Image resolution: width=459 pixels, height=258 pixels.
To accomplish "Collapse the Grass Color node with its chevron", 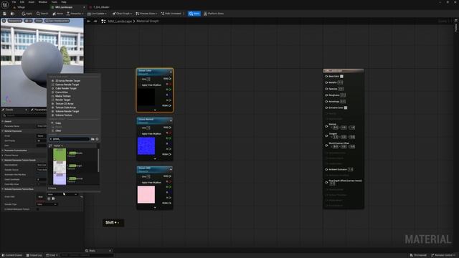I will pos(171,72).
